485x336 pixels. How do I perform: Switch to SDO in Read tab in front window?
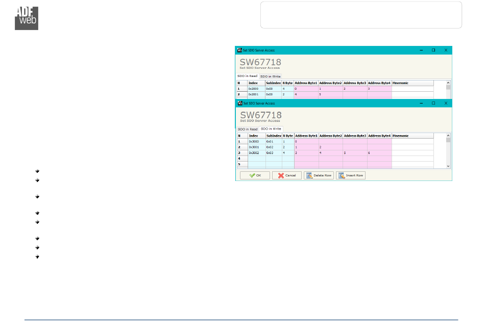click(248, 129)
